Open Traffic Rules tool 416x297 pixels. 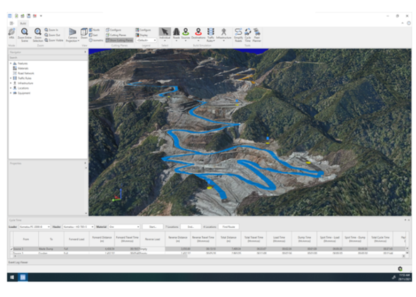(210, 35)
